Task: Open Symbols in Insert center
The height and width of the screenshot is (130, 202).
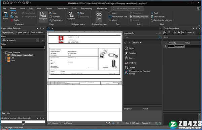Action: (130, 63)
